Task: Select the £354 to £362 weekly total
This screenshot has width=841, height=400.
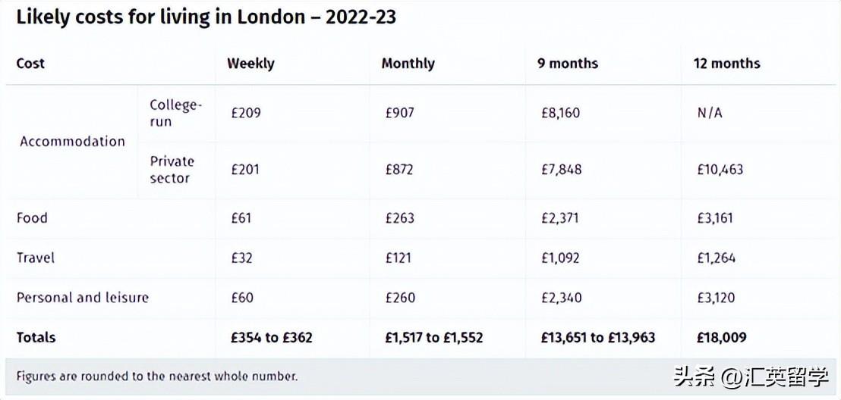Action: [x=272, y=337]
